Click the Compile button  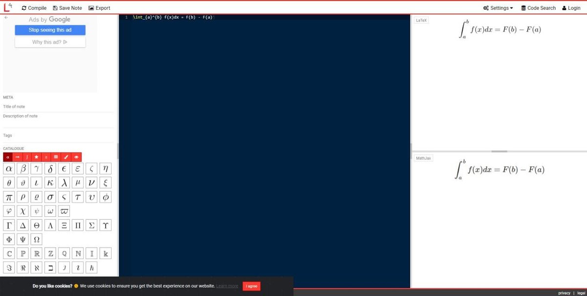point(34,8)
